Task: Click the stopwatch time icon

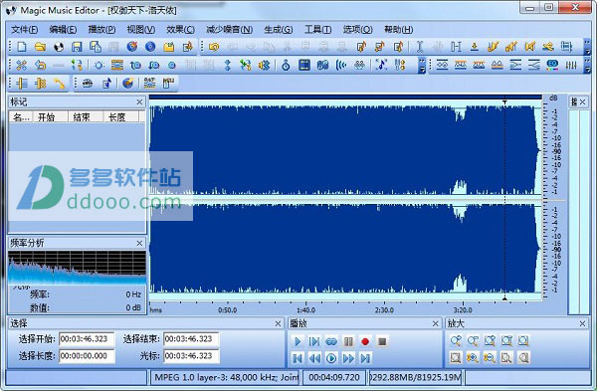Action: pos(286,65)
